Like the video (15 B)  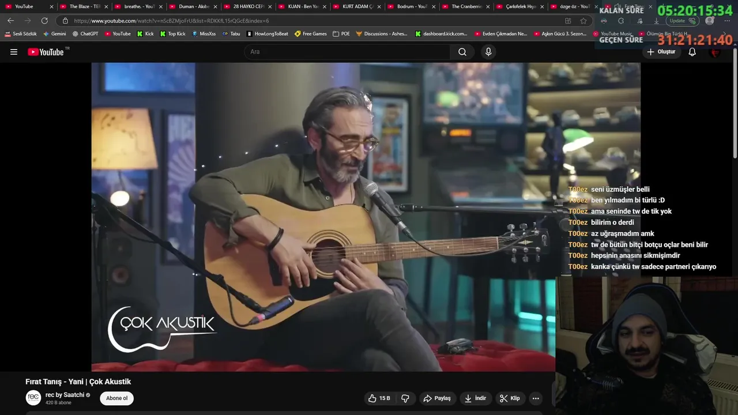(x=379, y=398)
